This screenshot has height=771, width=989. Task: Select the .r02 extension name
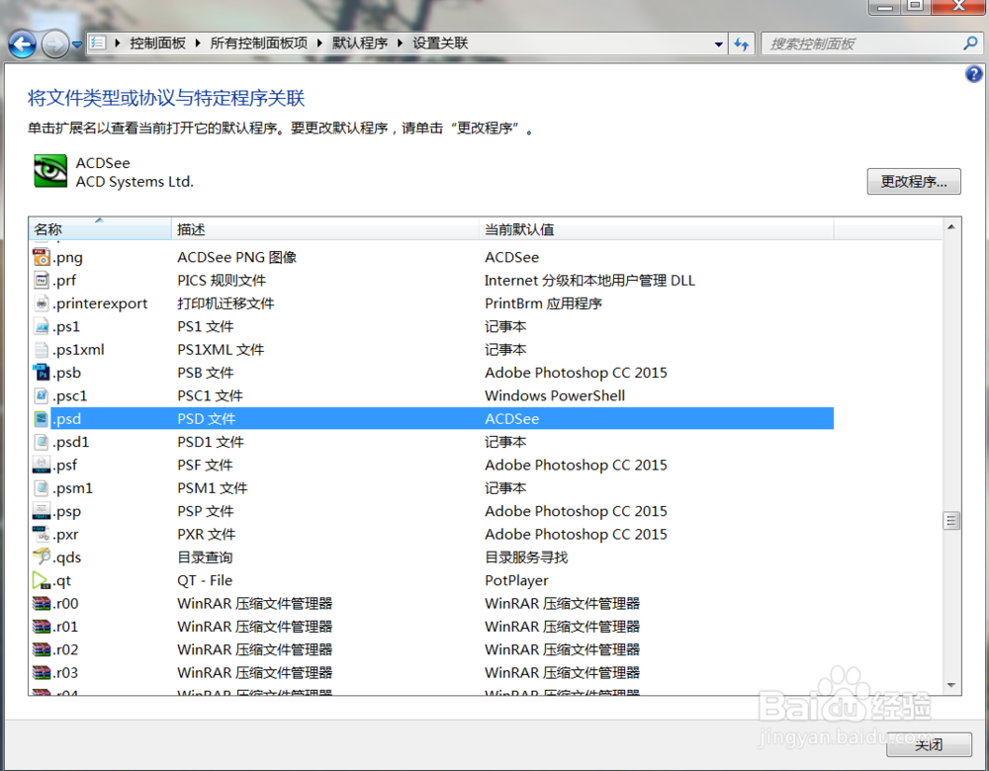(x=65, y=649)
